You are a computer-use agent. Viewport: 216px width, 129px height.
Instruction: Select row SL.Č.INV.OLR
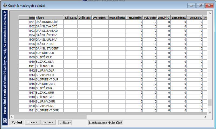pos(113,66)
